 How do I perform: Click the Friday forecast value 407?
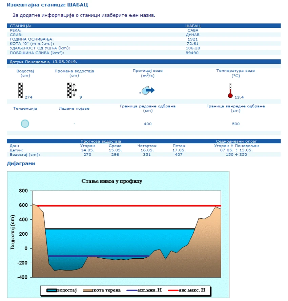click(179, 154)
